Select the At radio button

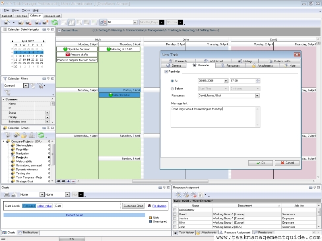pos(172,81)
